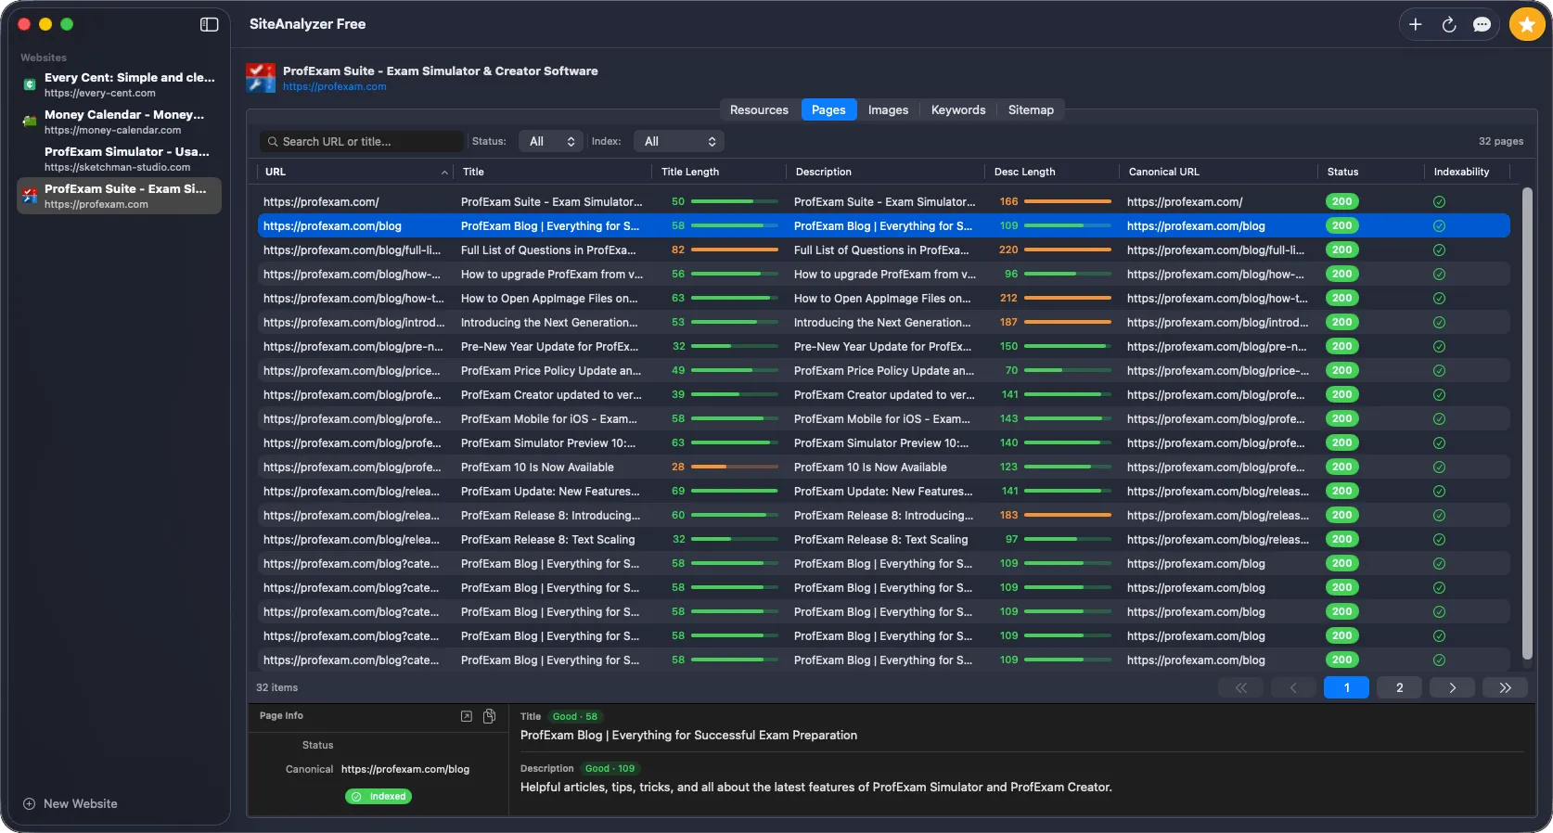Viewport: 1553px width, 833px height.
Task: Select ProfExam Simulator sketchman-studio site
Action: click(x=119, y=159)
